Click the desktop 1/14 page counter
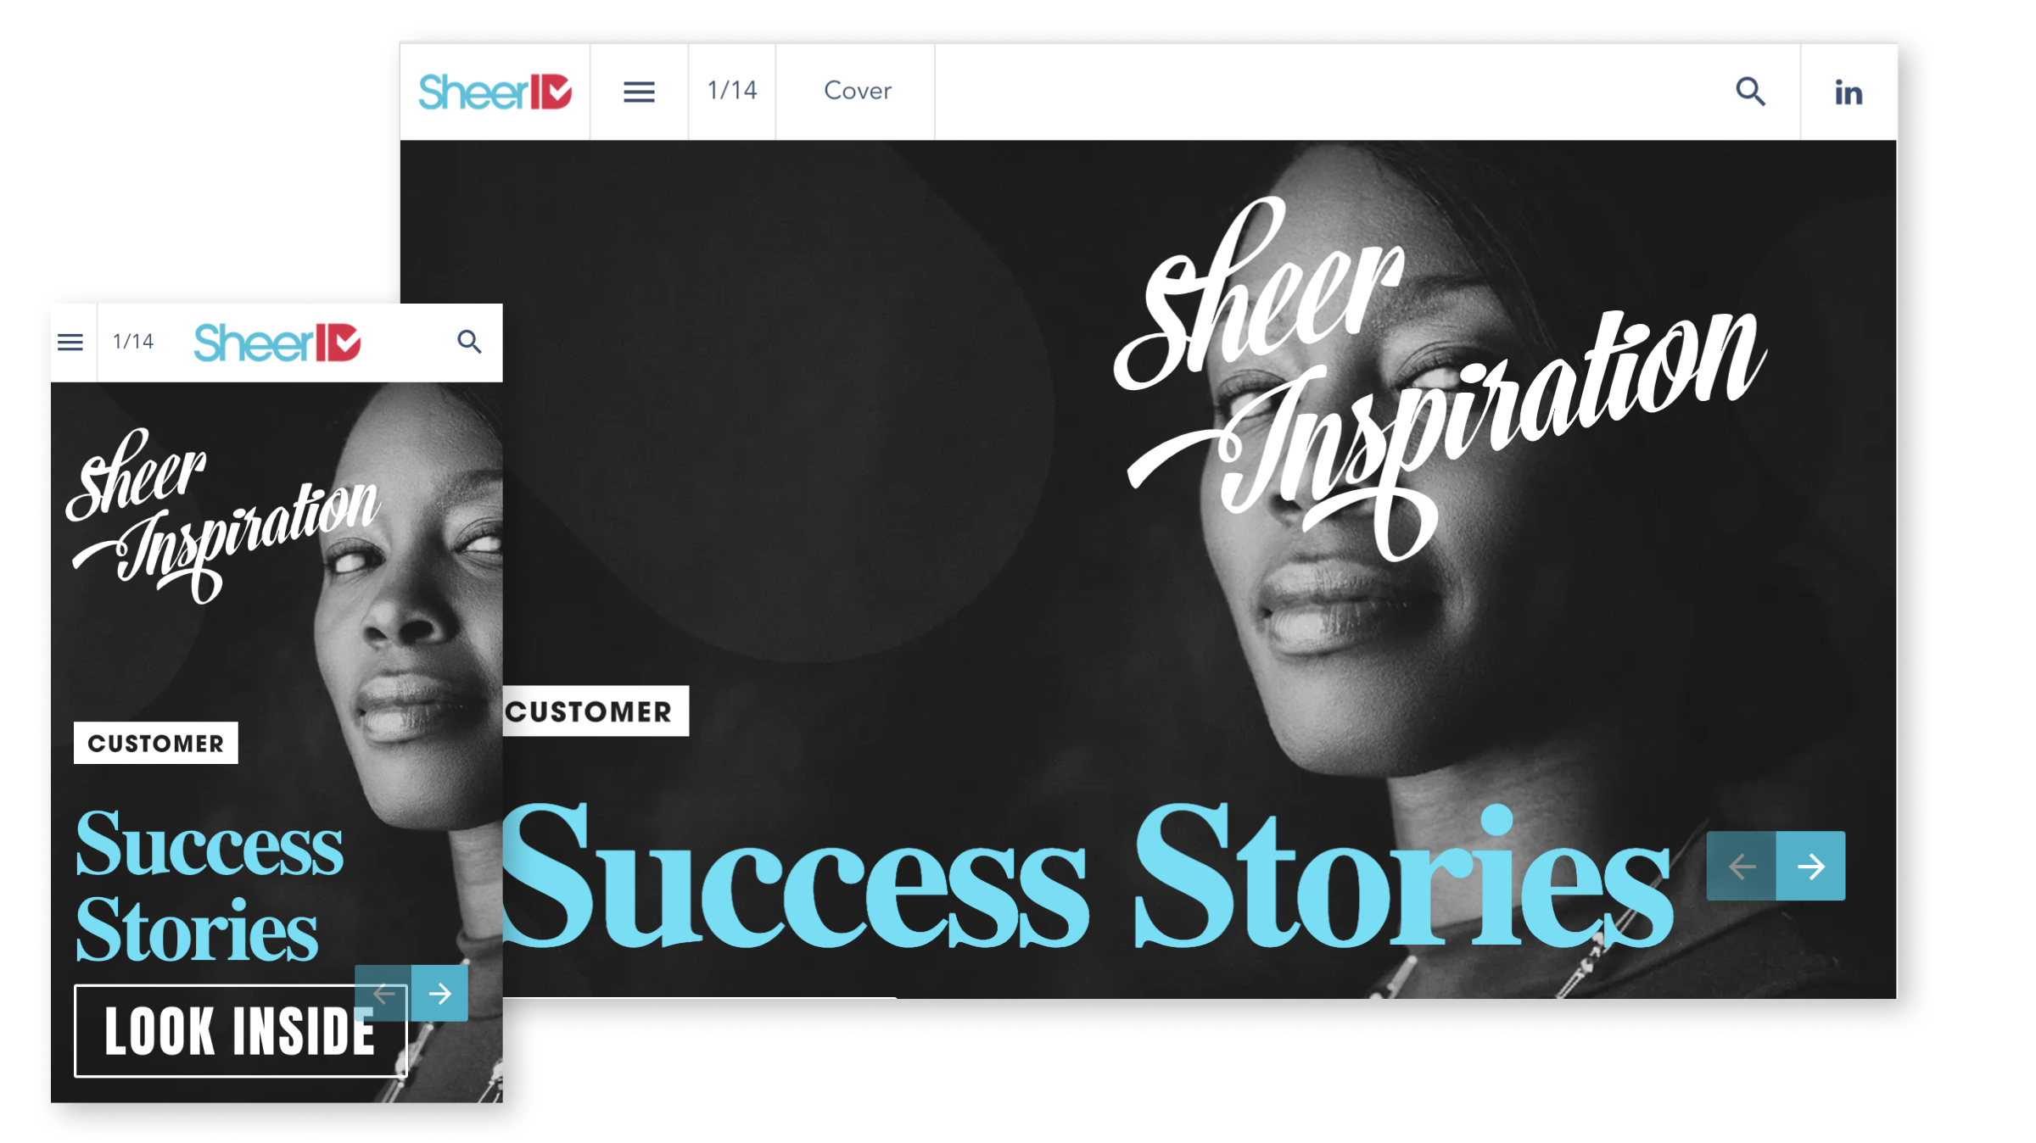Screen dimensions: 2036x1143 [732, 91]
